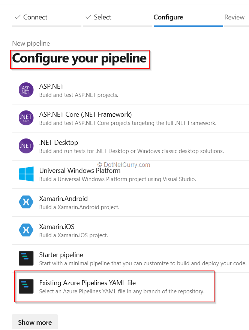Viewport: 249px width, 330px height.
Task: Pick the .NET Desktop template title
Action: coord(58,143)
